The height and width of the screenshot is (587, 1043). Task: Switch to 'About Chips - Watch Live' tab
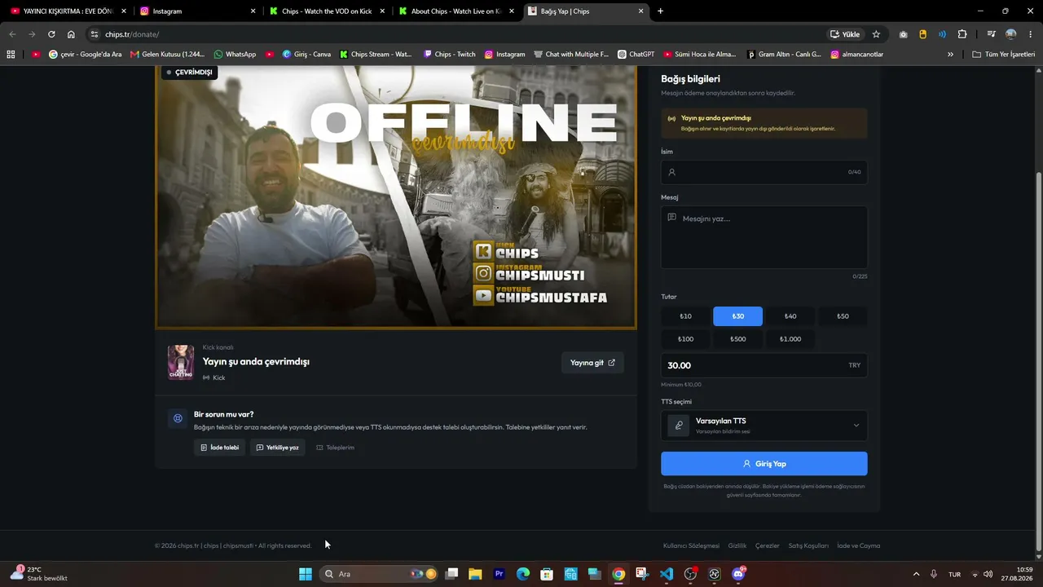coord(455,11)
